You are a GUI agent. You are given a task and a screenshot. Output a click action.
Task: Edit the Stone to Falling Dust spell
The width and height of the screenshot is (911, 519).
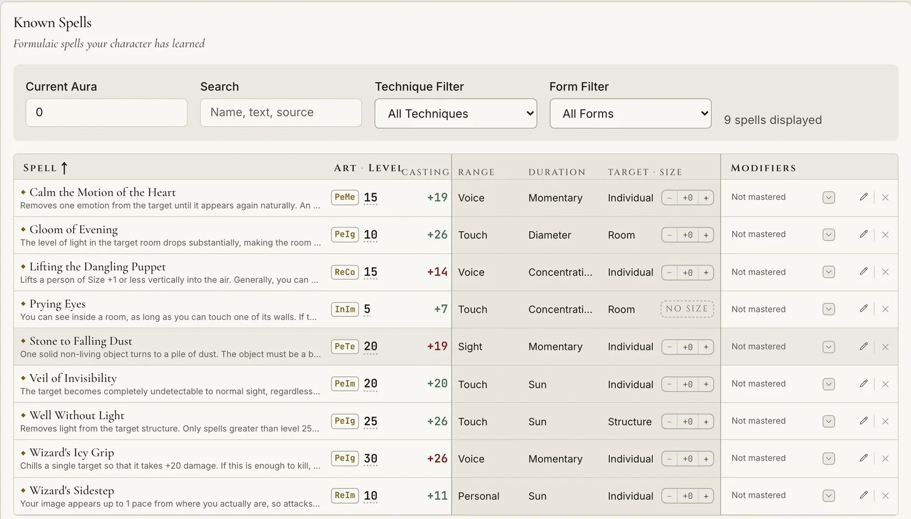[x=864, y=346]
